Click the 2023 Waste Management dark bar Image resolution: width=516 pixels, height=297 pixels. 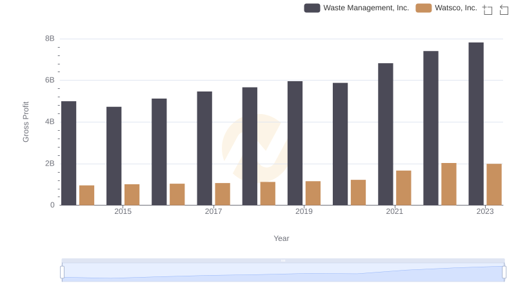click(476, 124)
